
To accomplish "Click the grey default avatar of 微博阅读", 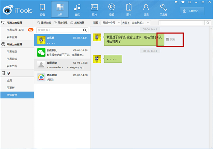I will (x=41, y=65).
